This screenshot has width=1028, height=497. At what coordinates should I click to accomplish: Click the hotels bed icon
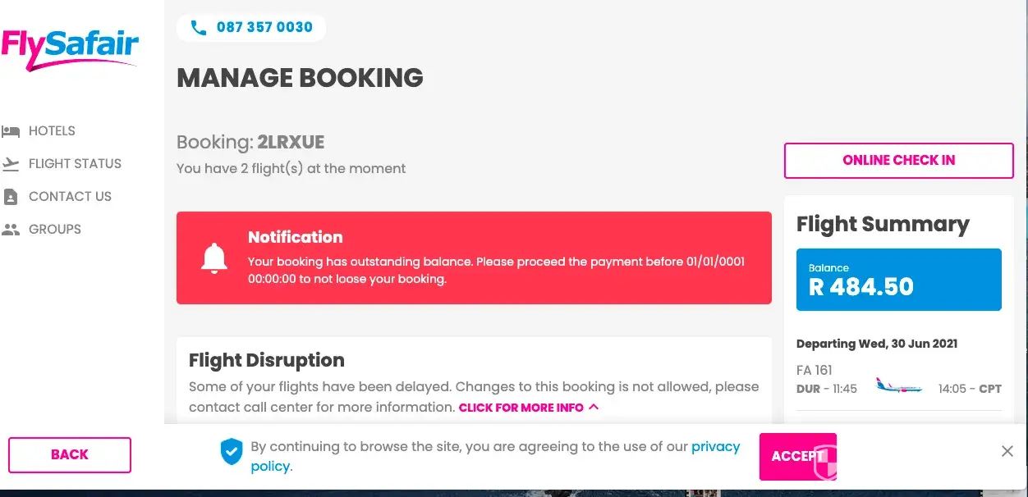(11, 131)
